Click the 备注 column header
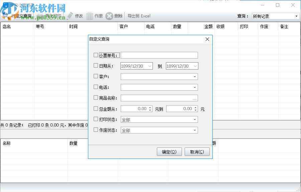This screenshot has height=192, width=301. [x=289, y=26]
